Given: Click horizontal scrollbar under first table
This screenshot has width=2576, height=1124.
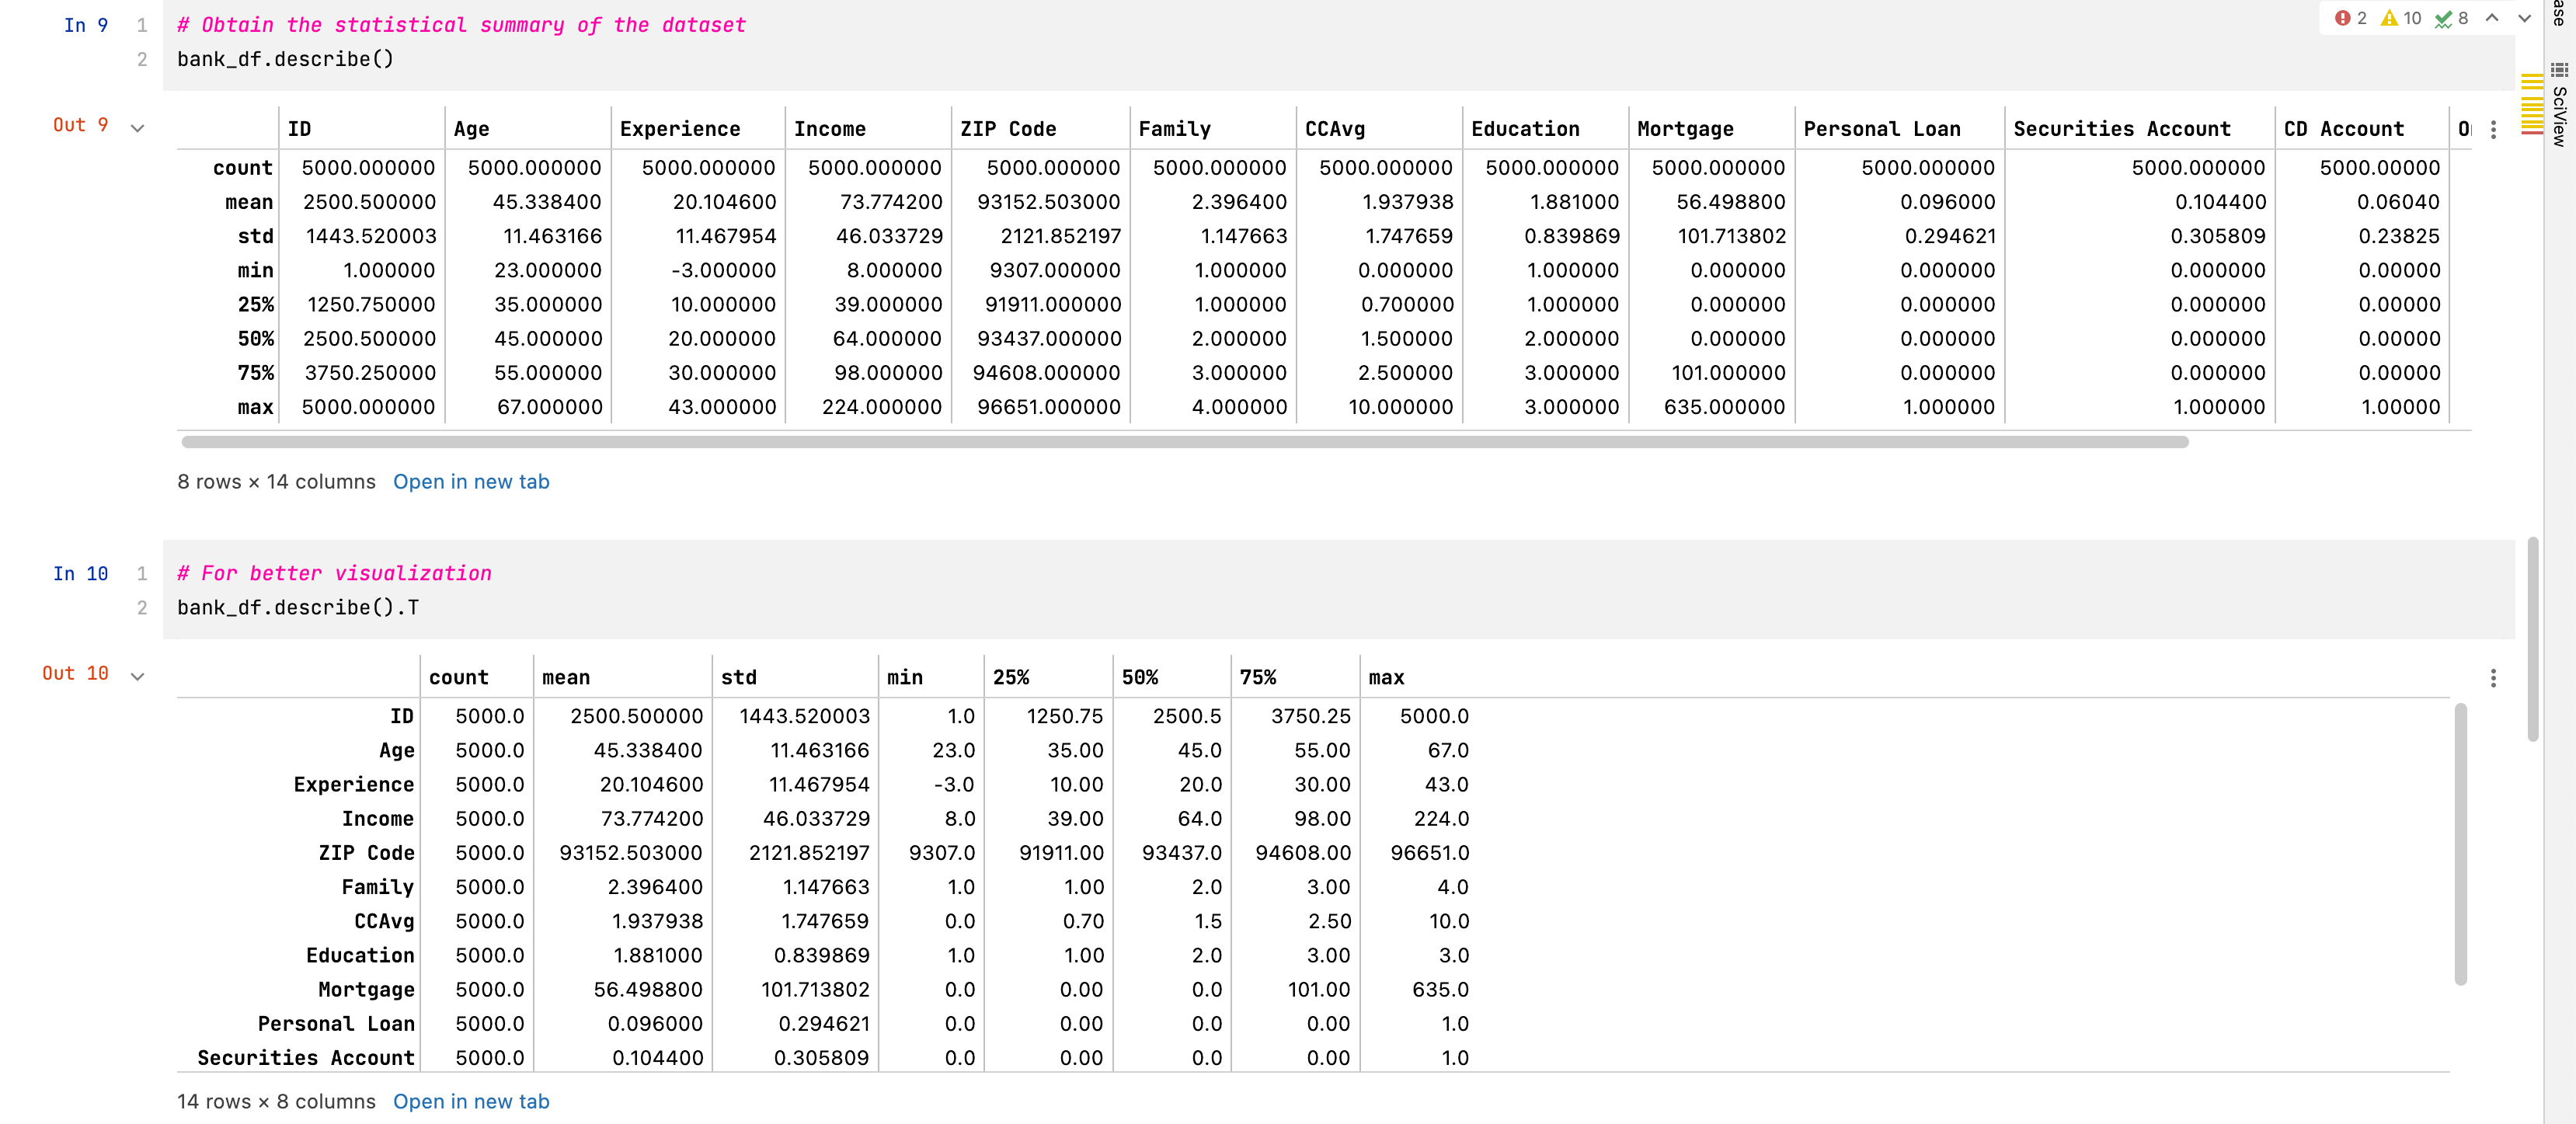Looking at the screenshot, I should tap(1184, 442).
